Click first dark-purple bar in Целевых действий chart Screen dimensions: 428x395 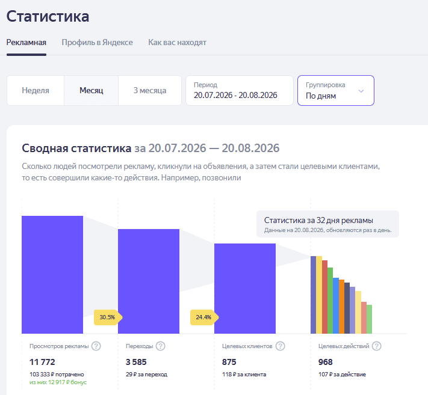tap(314, 295)
